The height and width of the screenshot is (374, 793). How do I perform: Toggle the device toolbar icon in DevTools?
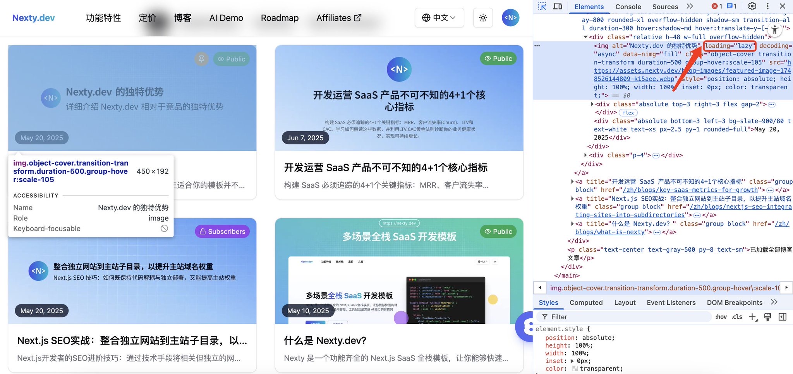coord(558,6)
